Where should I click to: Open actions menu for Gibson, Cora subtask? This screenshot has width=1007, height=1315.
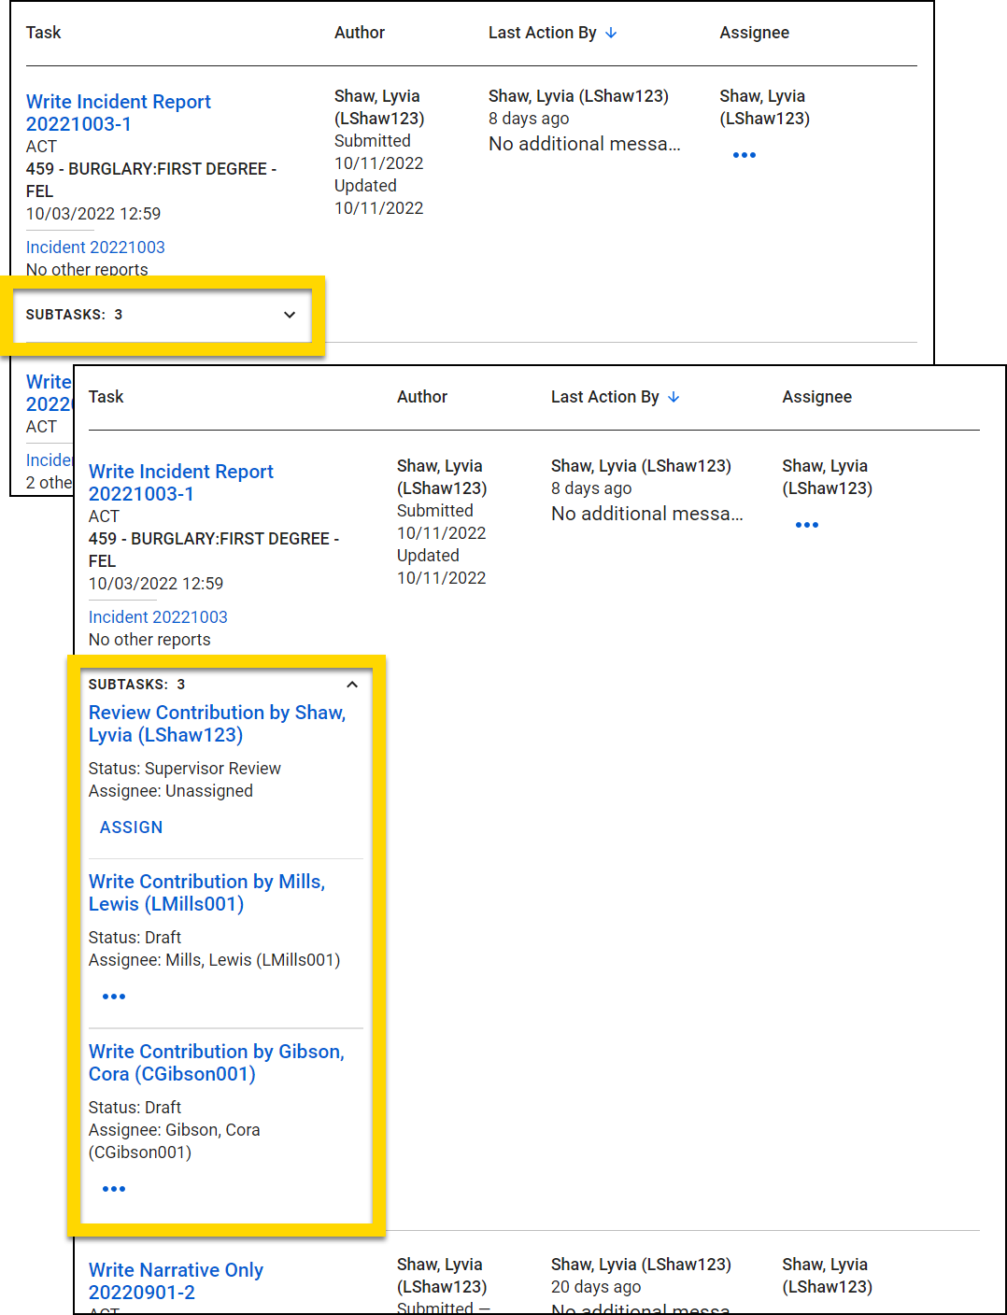[113, 1188]
